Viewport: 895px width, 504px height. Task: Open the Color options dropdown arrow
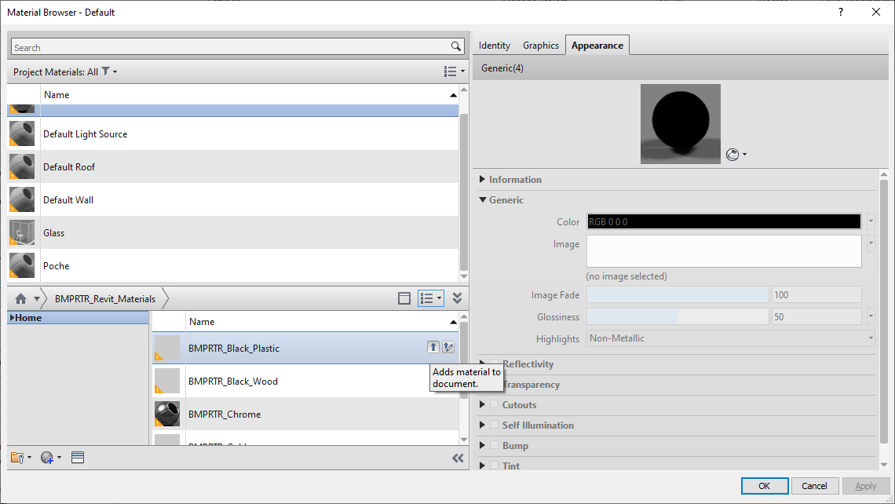(x=871, y=221)
